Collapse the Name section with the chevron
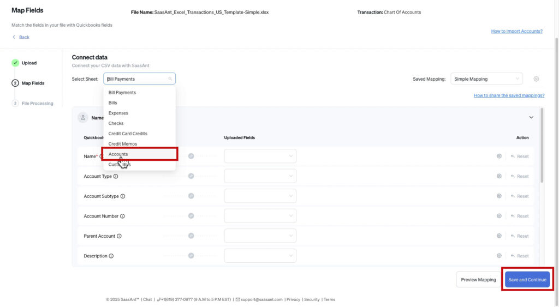 pyautogui.click(x=531, y=117)
